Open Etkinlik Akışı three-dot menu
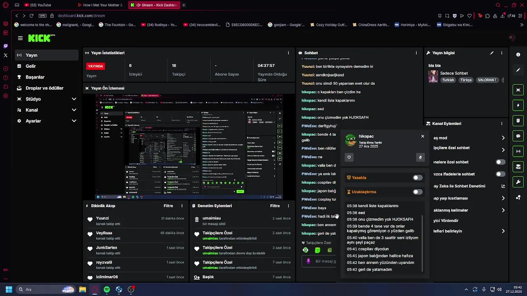Image resolution: width=527 pixels, height=296 pixels. [182, 206]
